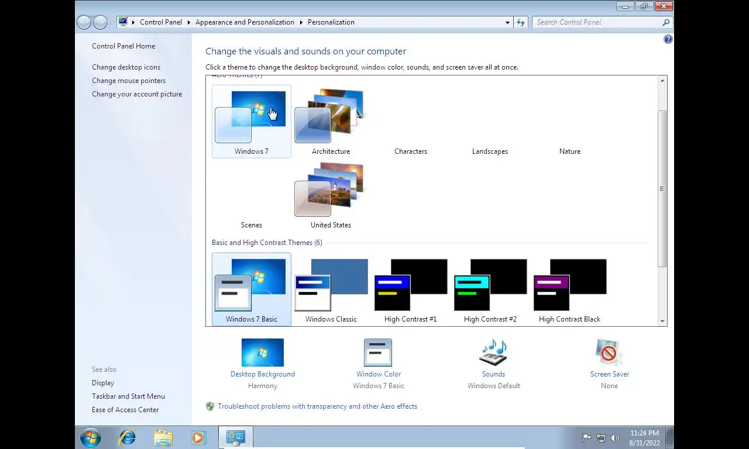Click the Show desktop button
The image size is (749, 449).
[x=669, y=438]
